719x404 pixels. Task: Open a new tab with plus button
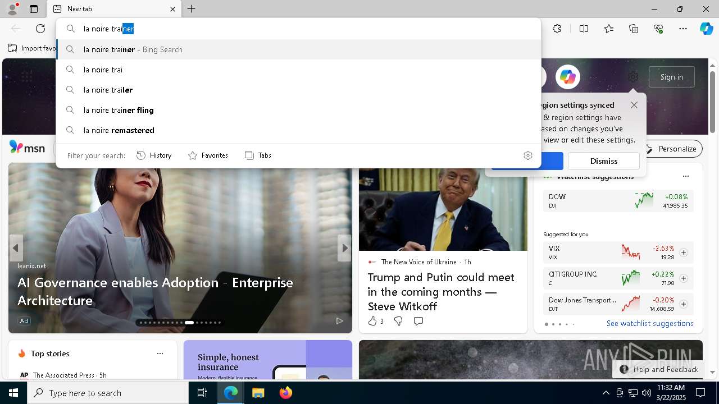click(192, 9)
